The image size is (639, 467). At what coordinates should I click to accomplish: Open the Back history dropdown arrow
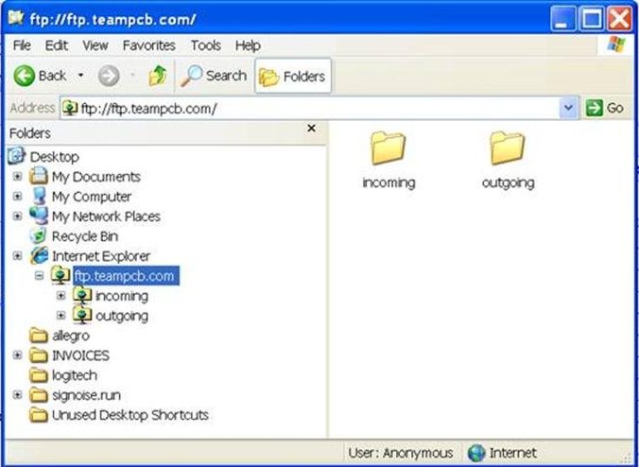tap(80, 76)
